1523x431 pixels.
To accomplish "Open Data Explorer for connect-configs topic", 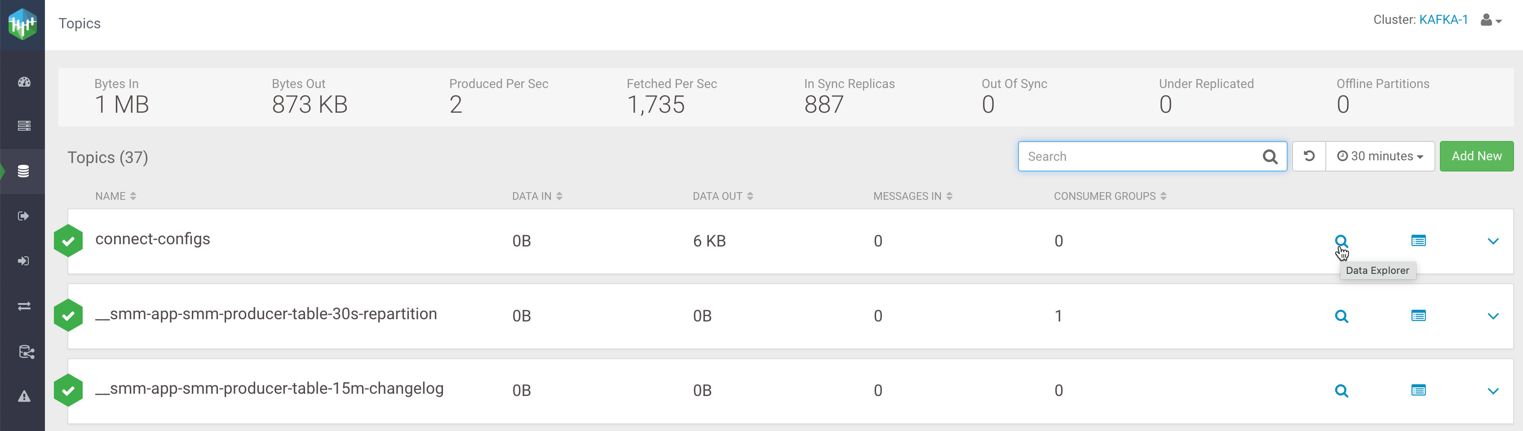I will pos(1341,241).
